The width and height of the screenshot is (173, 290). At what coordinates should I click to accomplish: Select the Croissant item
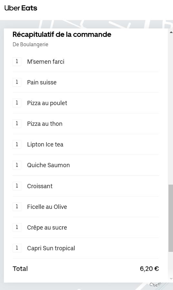pos(86,186)
